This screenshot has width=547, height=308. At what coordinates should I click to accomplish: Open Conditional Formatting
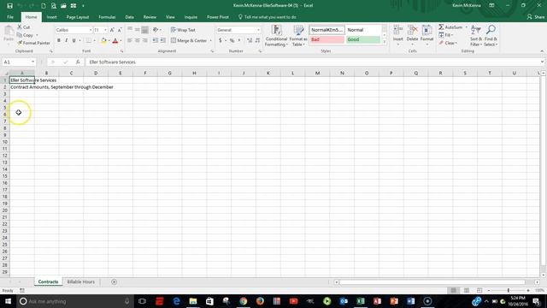[x=276, y=36]
